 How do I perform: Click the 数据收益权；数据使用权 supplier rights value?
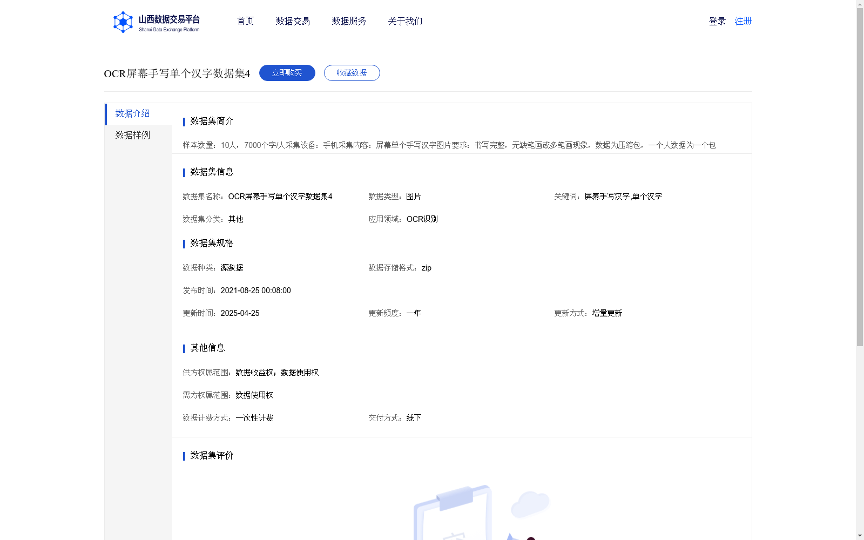pyautogui.click(x=277, y=373)
